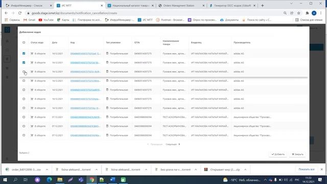Click the Дата column header

(x=55, y=42)
